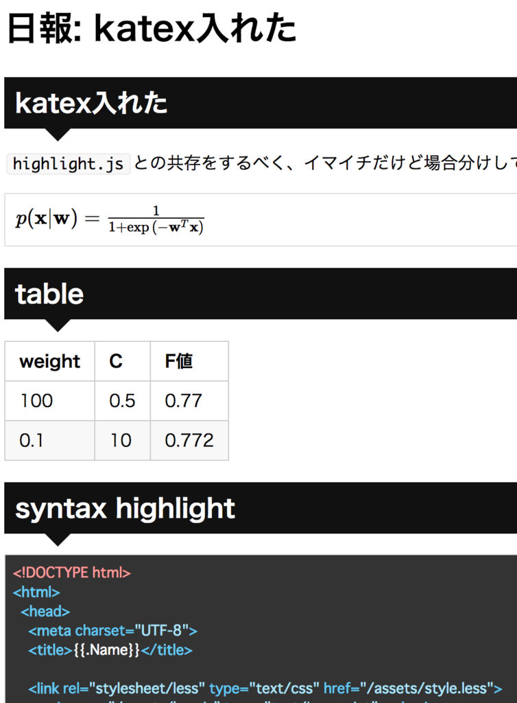Viewport: 517px width, 703px height.
Task: Click the inline code 'highlight.js'
Action: coord(68,163)
